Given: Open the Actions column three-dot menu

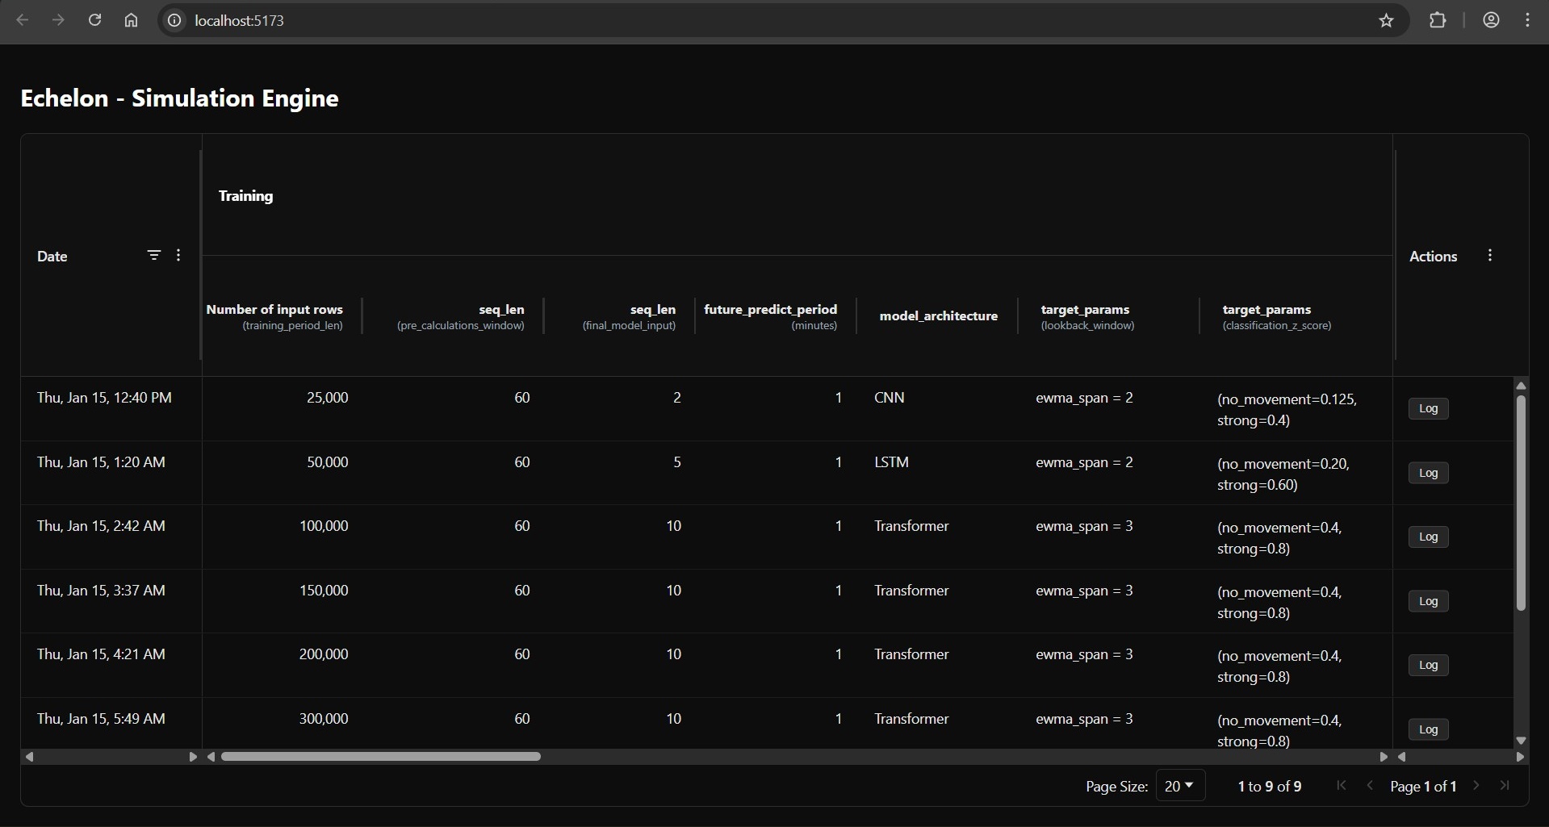Looking at the screenshot, I should [1490, 255].
